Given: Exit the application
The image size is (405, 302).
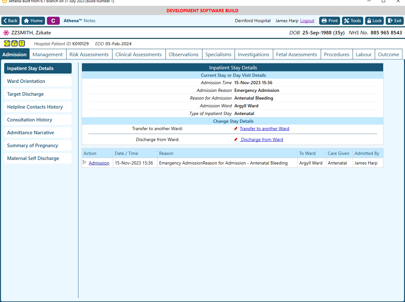Looking at the screenshot, I should (x=394, y=21).
